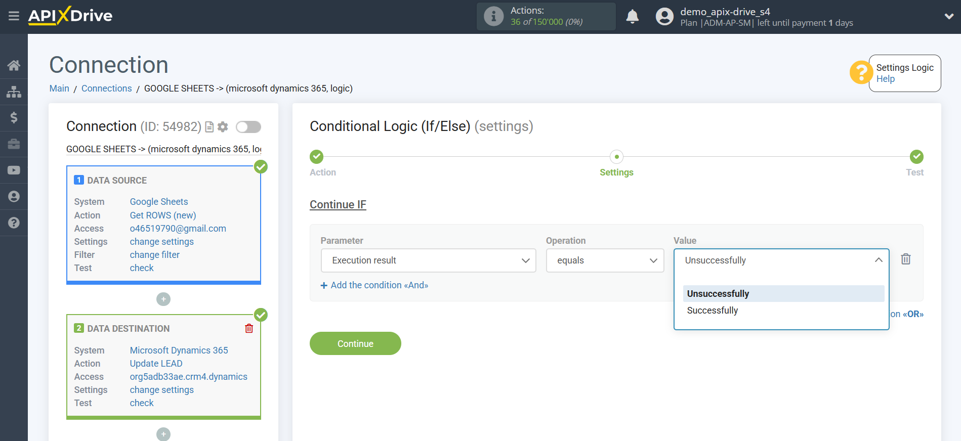The width and height of the screenshot is (961, 441).
Task: Add a step after Data Destination
Action: coord(163,434)
